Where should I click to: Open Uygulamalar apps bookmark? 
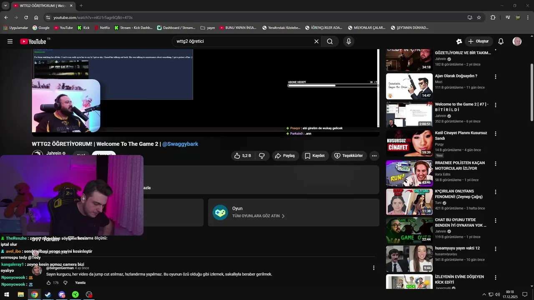point(15,28)
